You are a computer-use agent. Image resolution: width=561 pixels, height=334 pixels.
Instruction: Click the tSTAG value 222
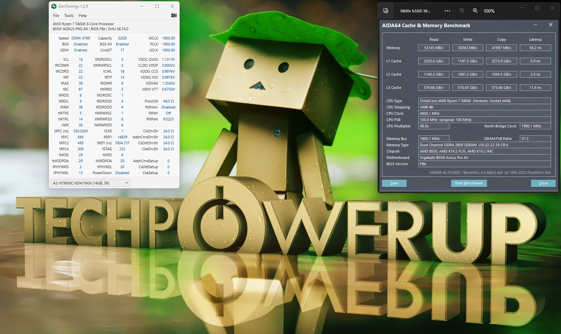pyautogui.click(x=122, y=149)
